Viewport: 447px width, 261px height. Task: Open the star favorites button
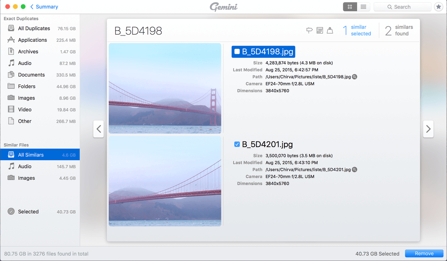pyautogui.click(x=439, y=7)
